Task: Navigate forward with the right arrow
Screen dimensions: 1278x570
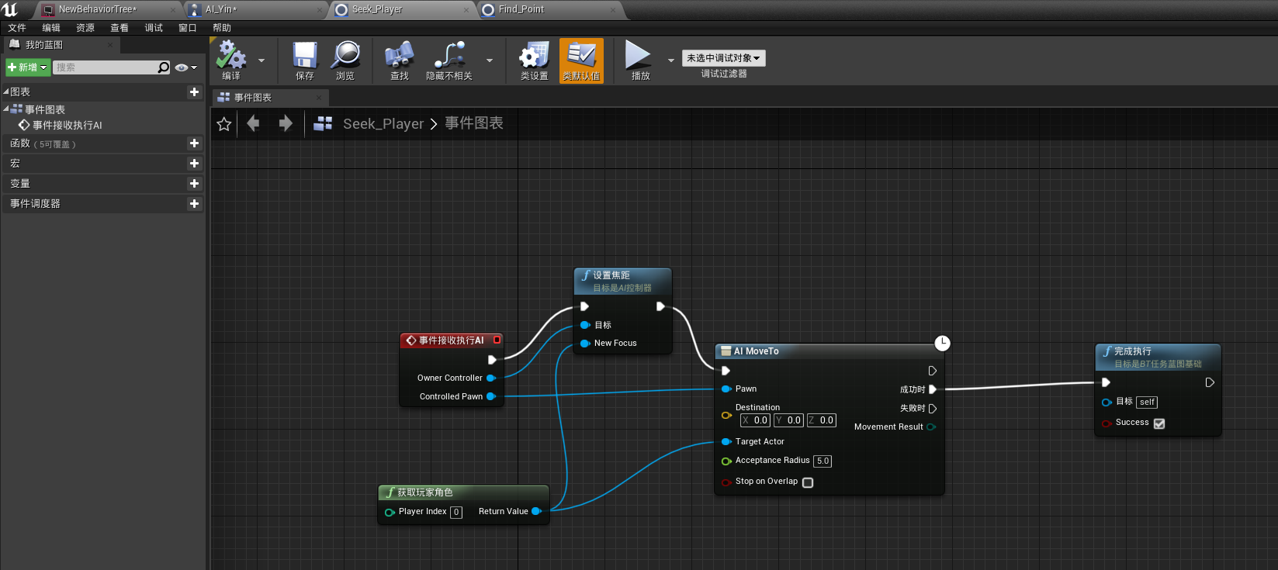Action: (x=286, y=123)
